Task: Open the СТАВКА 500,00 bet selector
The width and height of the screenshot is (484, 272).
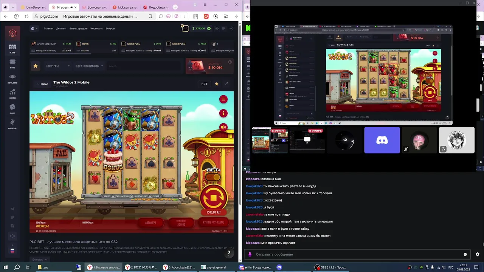Action: 181,223
